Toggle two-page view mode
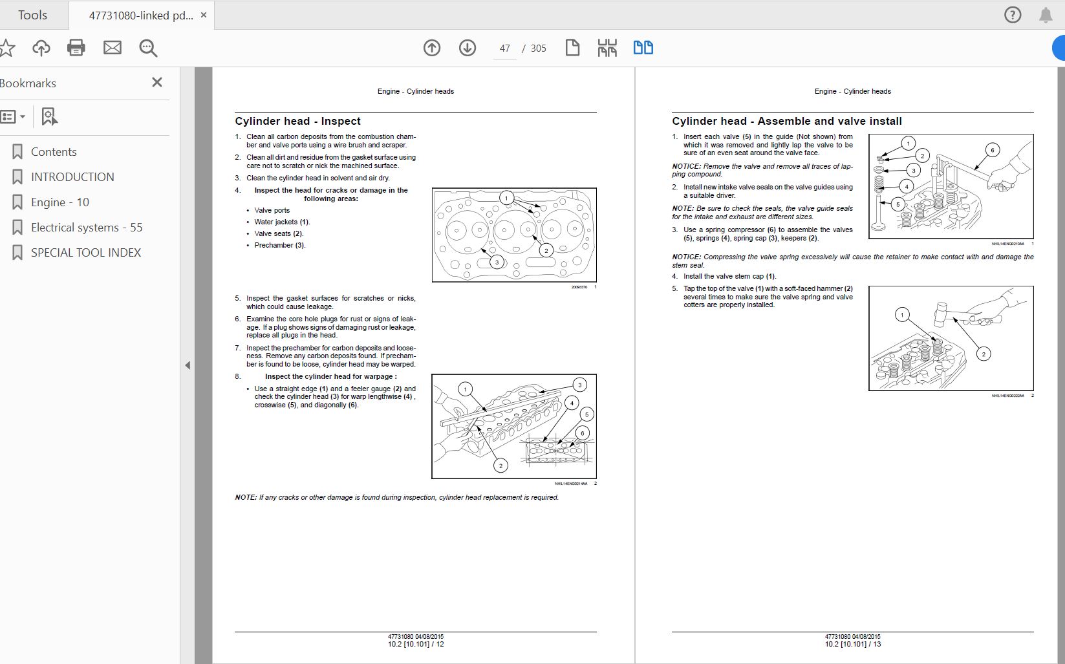This screenshot has height=664, width=1065. [x=643, y=48]
